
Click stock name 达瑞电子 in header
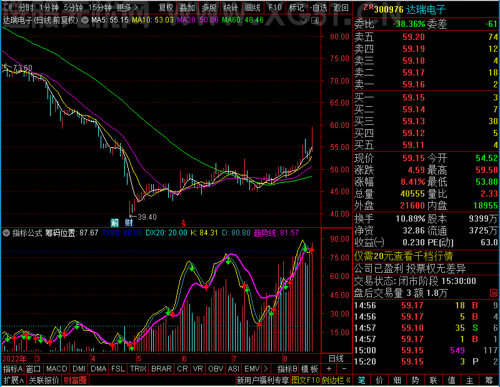click(x=426, y=9)
